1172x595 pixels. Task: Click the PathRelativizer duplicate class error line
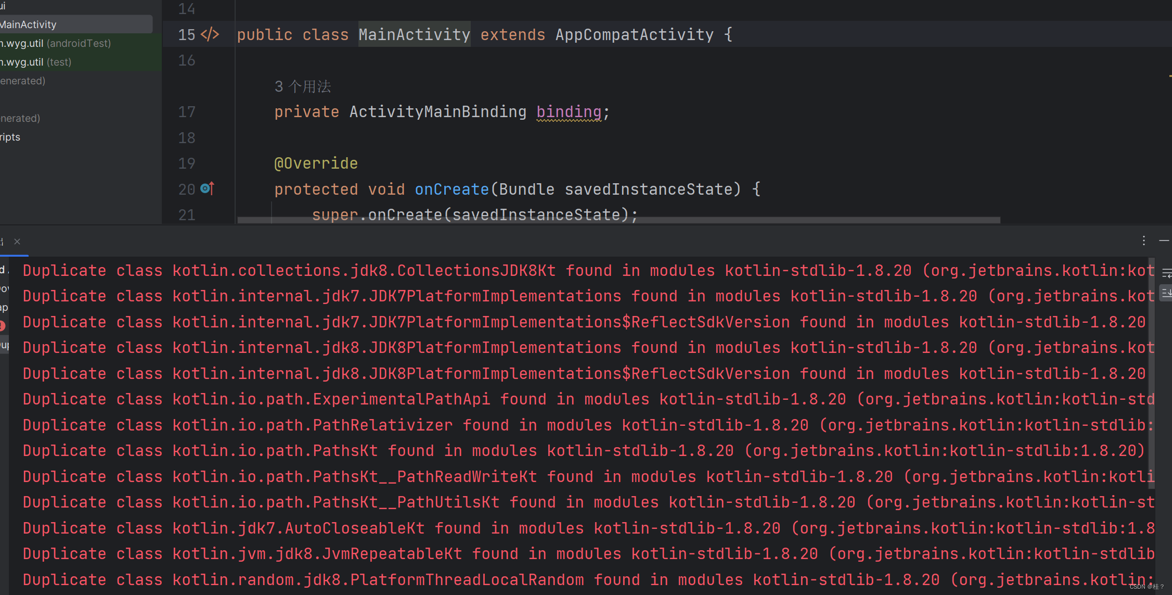tap(589, 425)
